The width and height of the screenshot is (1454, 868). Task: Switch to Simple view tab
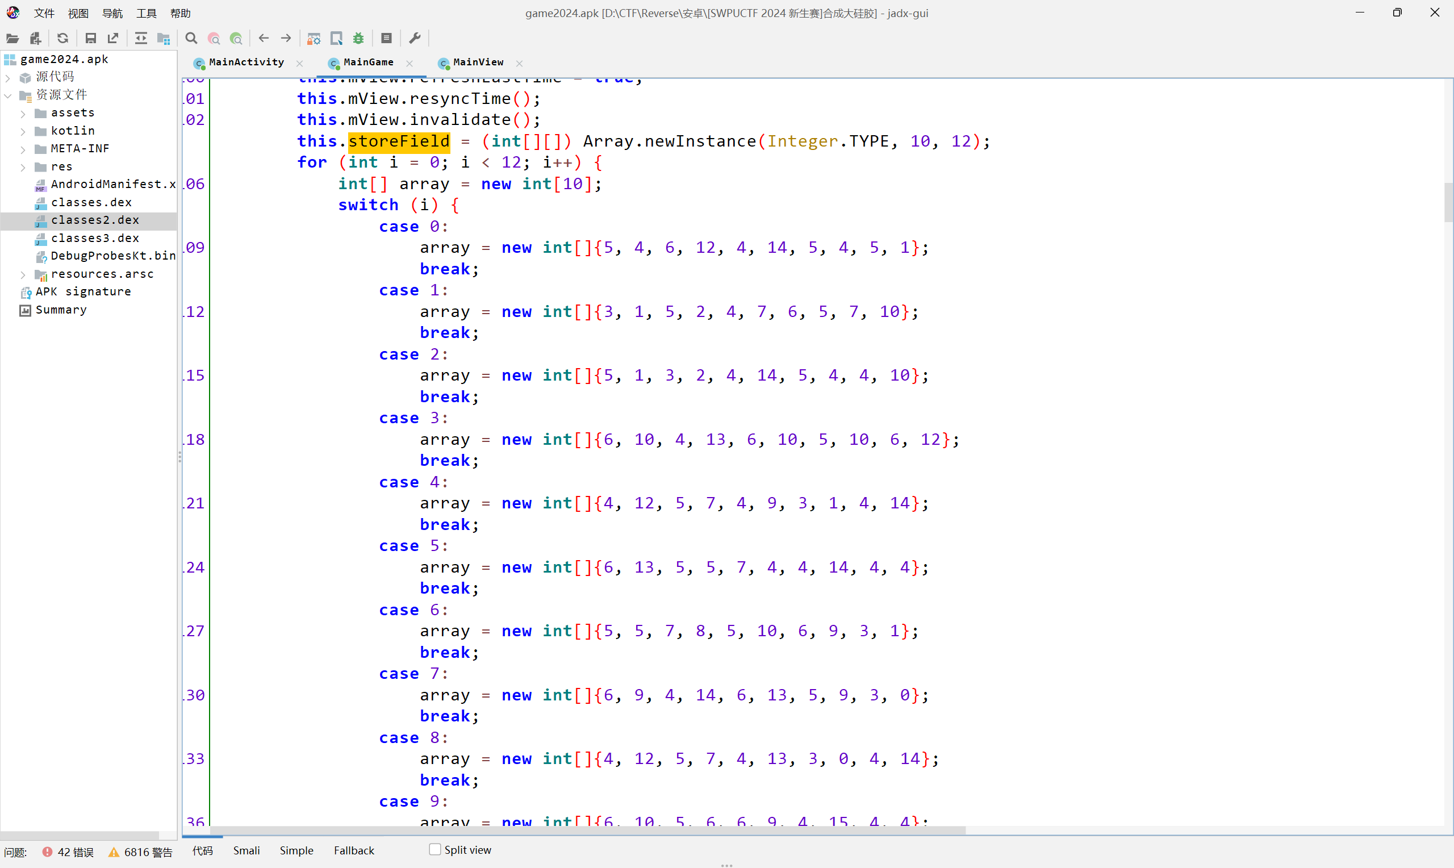[x=296, y=850]
